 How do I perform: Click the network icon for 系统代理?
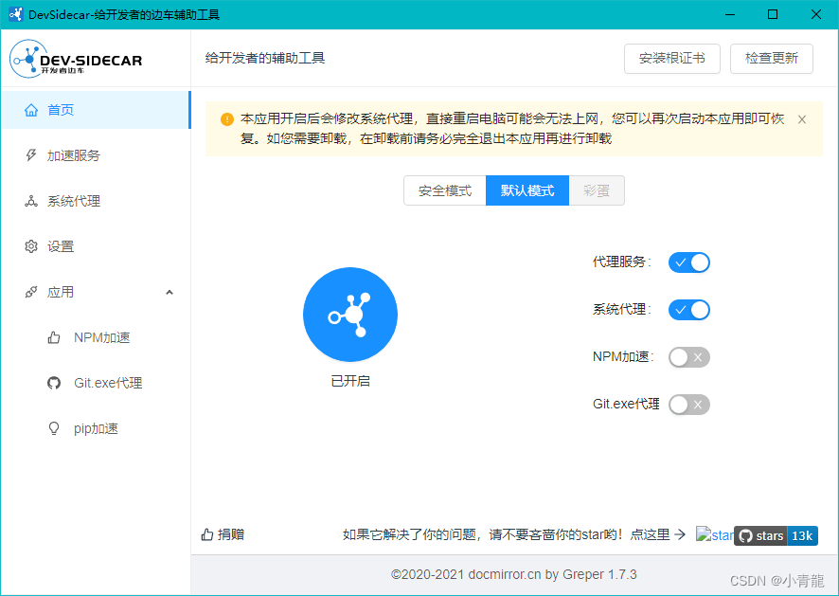pos(31,201)
